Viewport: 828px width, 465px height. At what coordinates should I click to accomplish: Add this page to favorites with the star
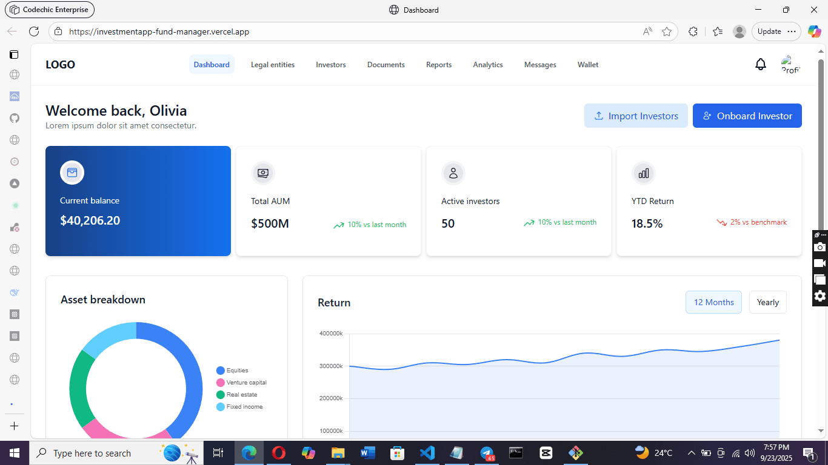[667, 31]
